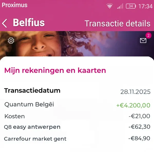Screen dimensions: 154x154
Task: Tap the mobile signal strength icon
Action: 120,6
